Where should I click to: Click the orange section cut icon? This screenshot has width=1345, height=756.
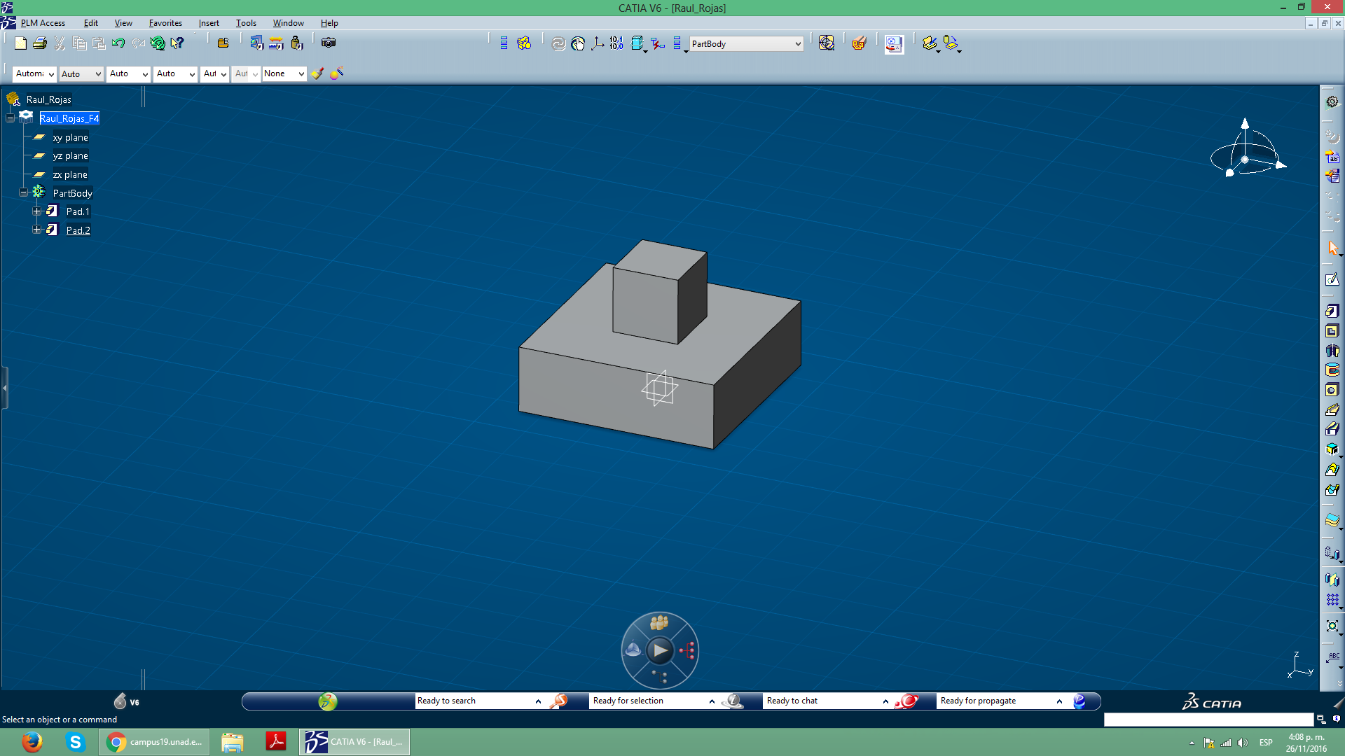point(859,43)
